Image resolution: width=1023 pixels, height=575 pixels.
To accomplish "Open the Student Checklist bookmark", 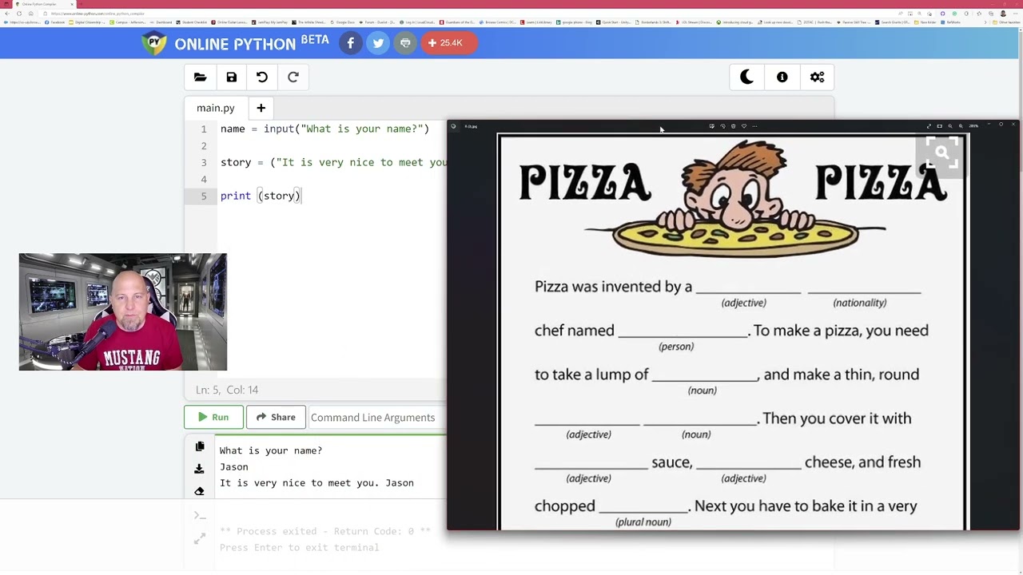I will 192,22.
